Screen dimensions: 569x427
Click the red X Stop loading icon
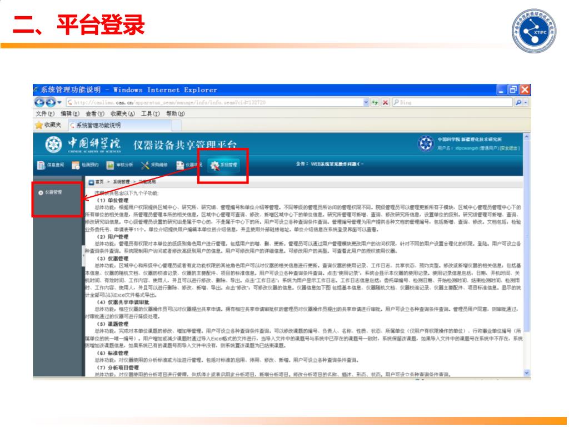tap(385, 102)
